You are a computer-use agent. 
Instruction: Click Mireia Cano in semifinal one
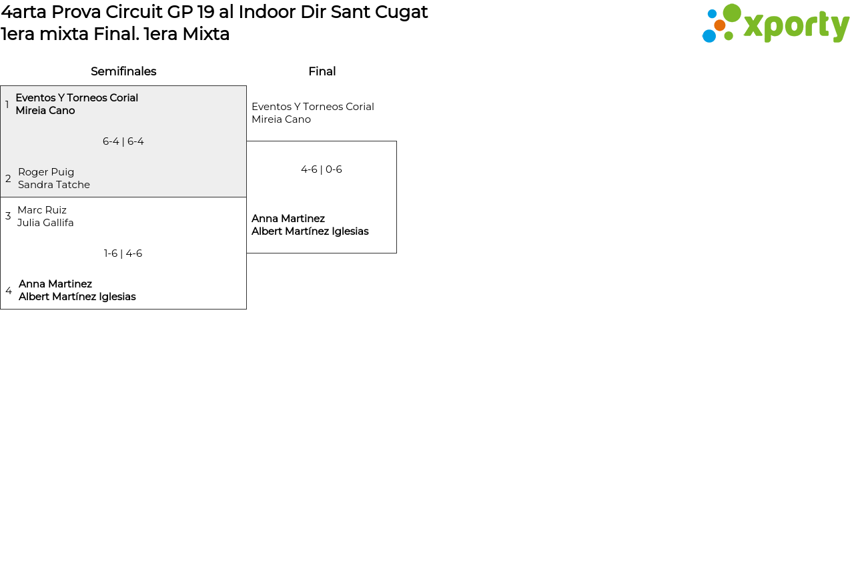[x=45, y=111]
